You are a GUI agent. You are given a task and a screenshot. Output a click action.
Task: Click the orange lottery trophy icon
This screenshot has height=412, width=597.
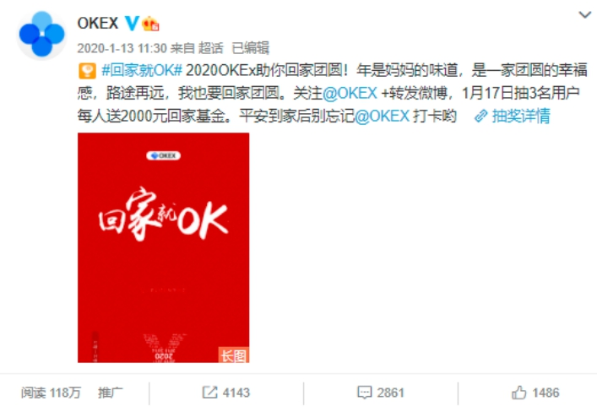(x=87, y=71)
